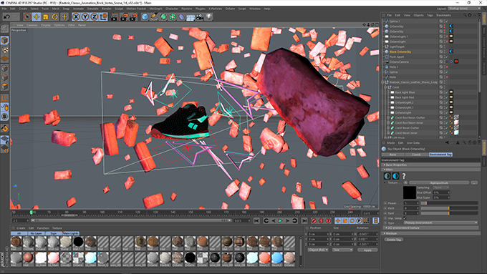This screenshot has height=274, width=487.
Task: Toggle Crest Neon Inner enabled checkmark
Action: (447, 133)
